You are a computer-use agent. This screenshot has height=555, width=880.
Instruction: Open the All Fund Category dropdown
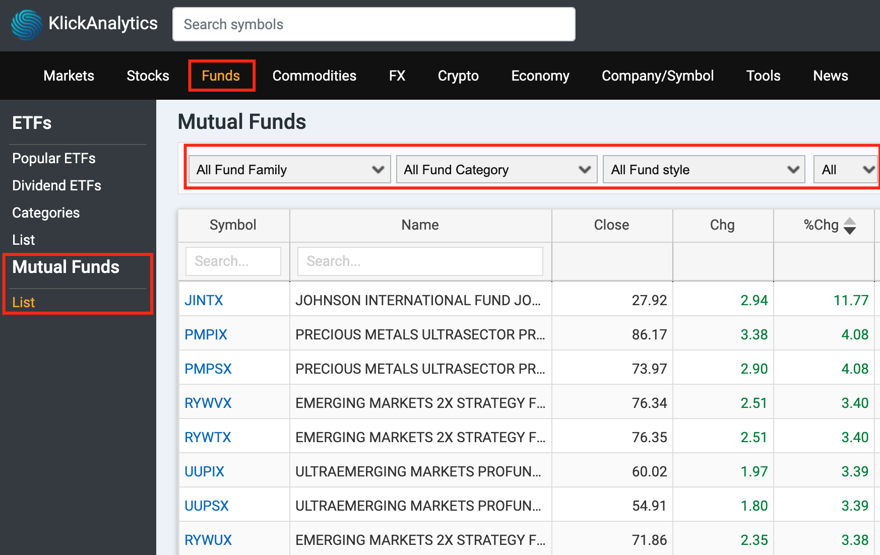pyautogui.click(x=497, y=169)
